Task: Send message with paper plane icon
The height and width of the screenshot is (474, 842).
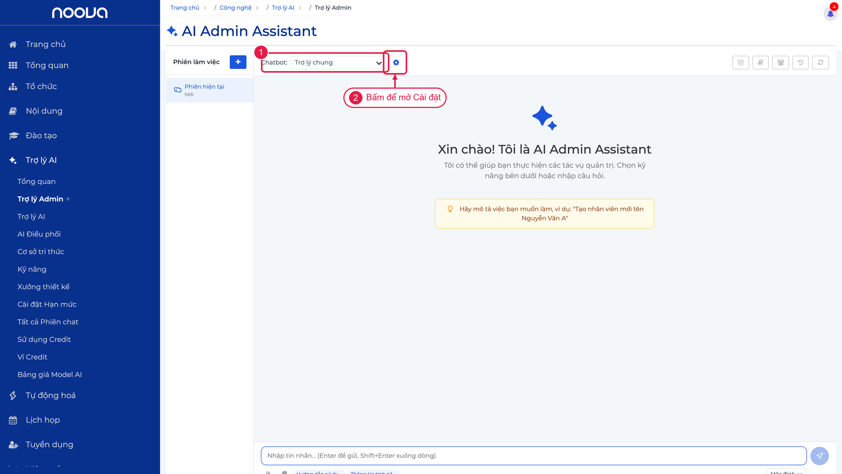Action: tap(819, 456)
